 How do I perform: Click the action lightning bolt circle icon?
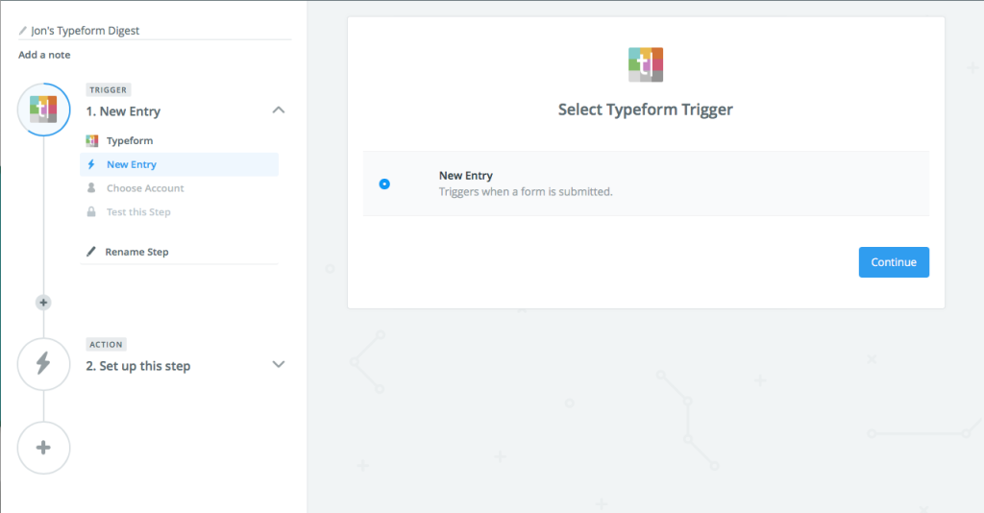tap(43, 364)
